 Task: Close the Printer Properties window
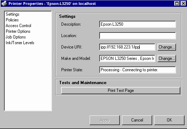183,4
